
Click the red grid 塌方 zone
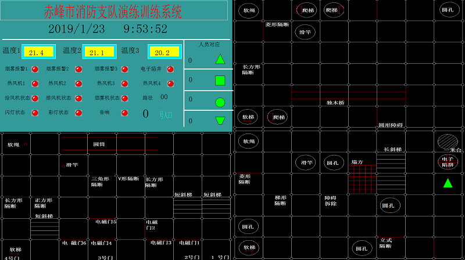pos(363,178)
